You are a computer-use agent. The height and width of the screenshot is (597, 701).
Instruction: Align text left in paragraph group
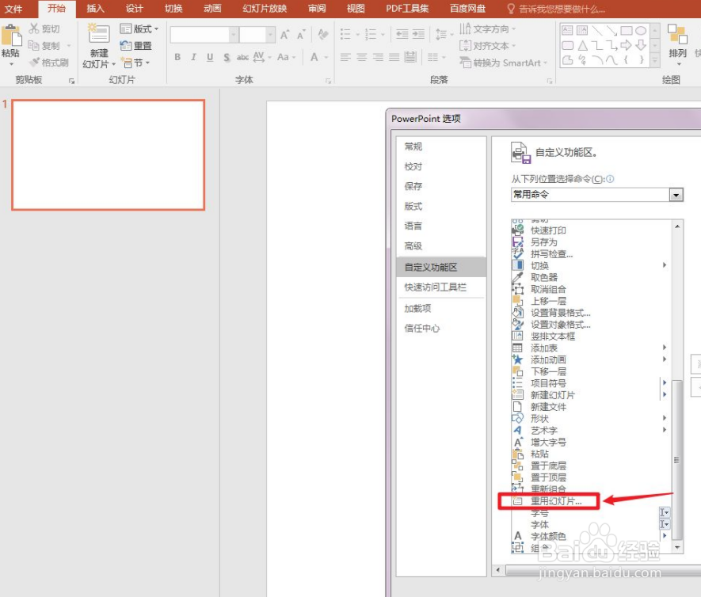click(x=345, y=57)
